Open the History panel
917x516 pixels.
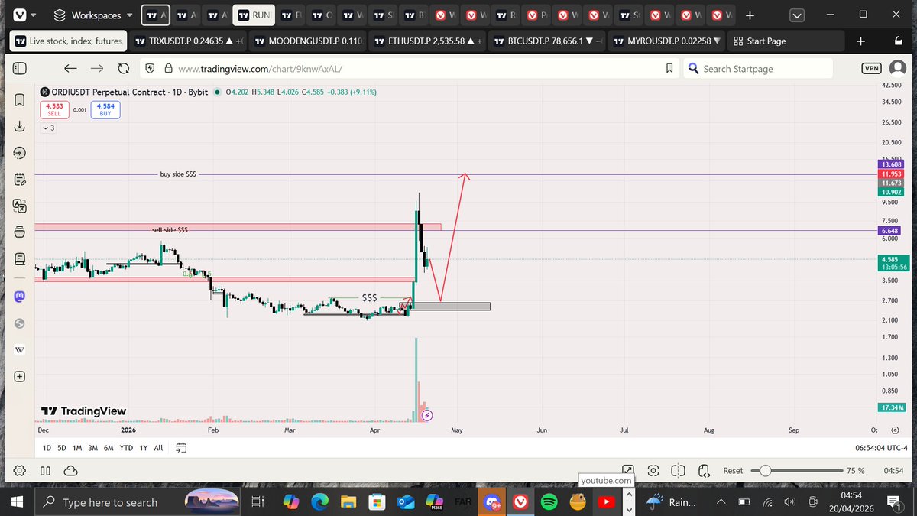point(19,153)
